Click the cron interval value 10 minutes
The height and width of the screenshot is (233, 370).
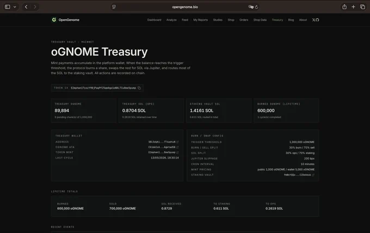(307, 164)
